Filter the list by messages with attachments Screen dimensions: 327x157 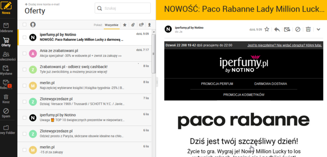[x=133, y=25]
